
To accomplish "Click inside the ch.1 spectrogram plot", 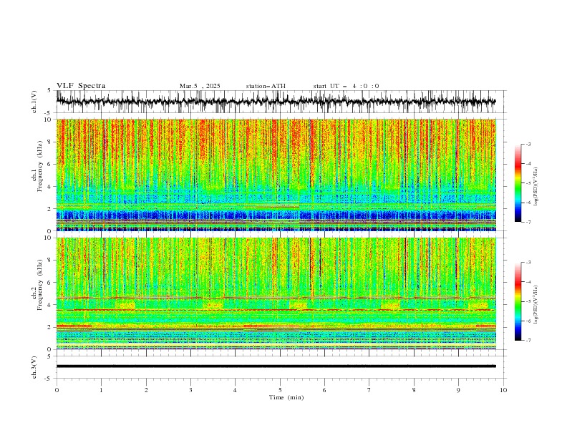I will point(276,175).
